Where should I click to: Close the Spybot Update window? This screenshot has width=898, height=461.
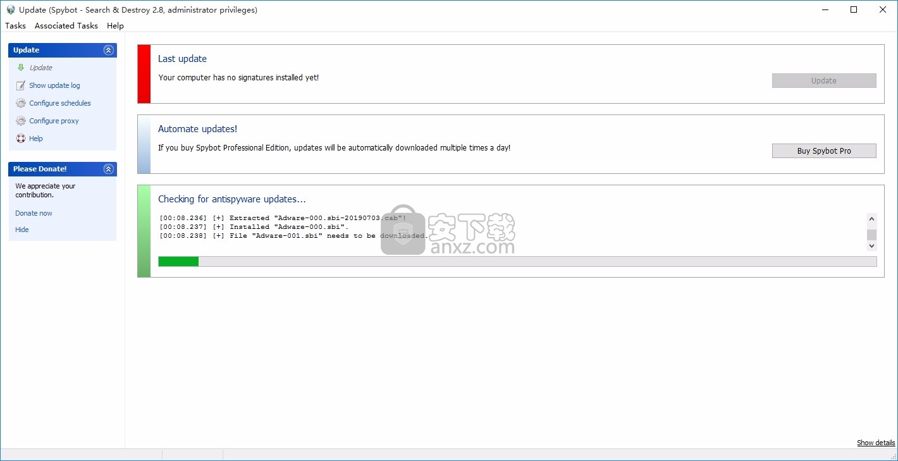[883, 9]
